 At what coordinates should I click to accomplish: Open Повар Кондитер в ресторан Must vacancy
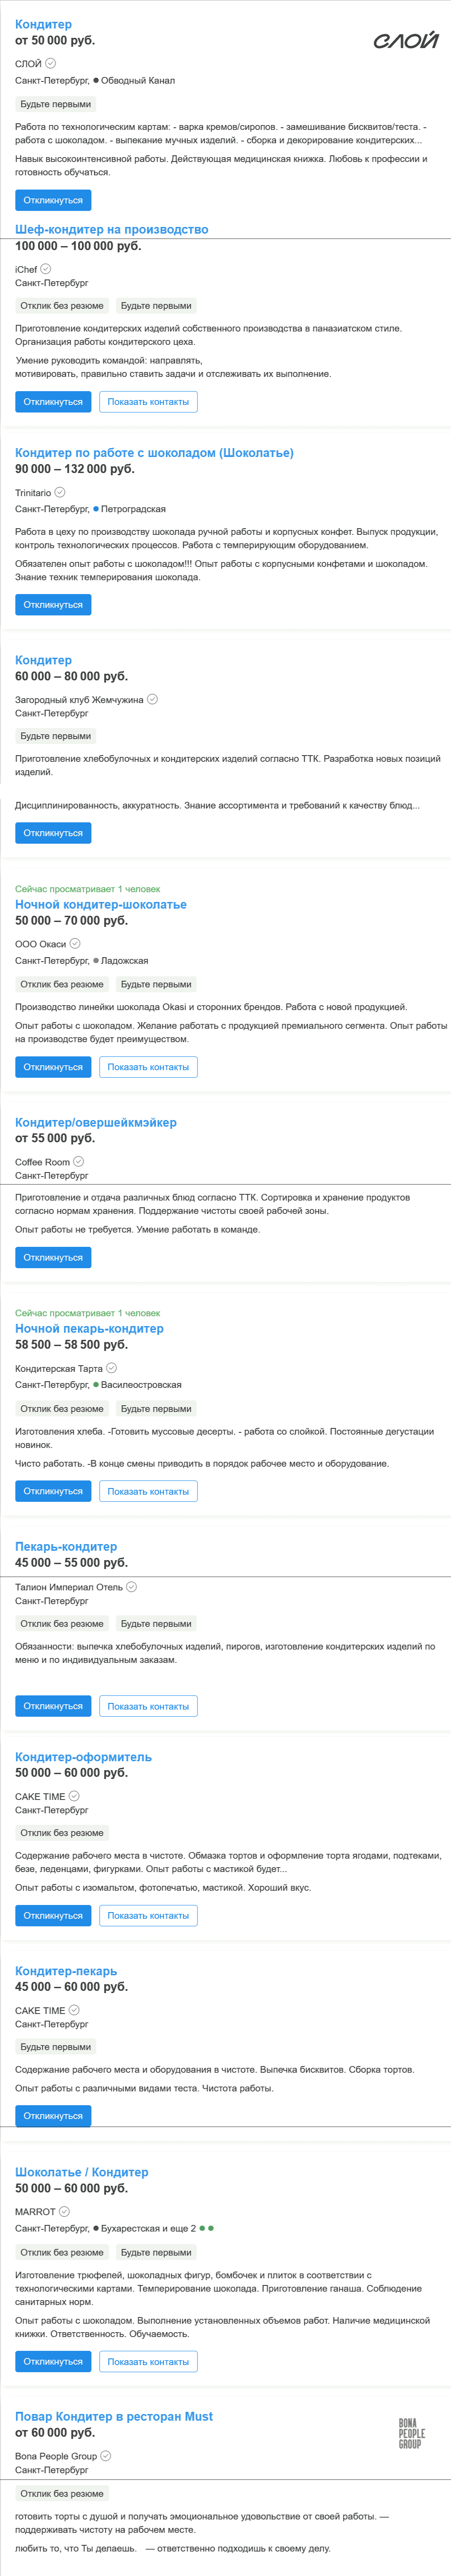tap(114, 2416)
